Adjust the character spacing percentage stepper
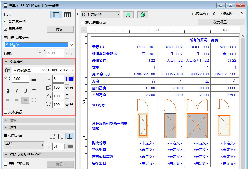The image size is (248, 169). pyautogui.click(x=67, y=104)
